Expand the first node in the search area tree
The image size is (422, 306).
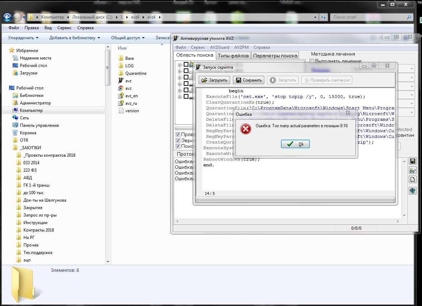pos(180,65)
